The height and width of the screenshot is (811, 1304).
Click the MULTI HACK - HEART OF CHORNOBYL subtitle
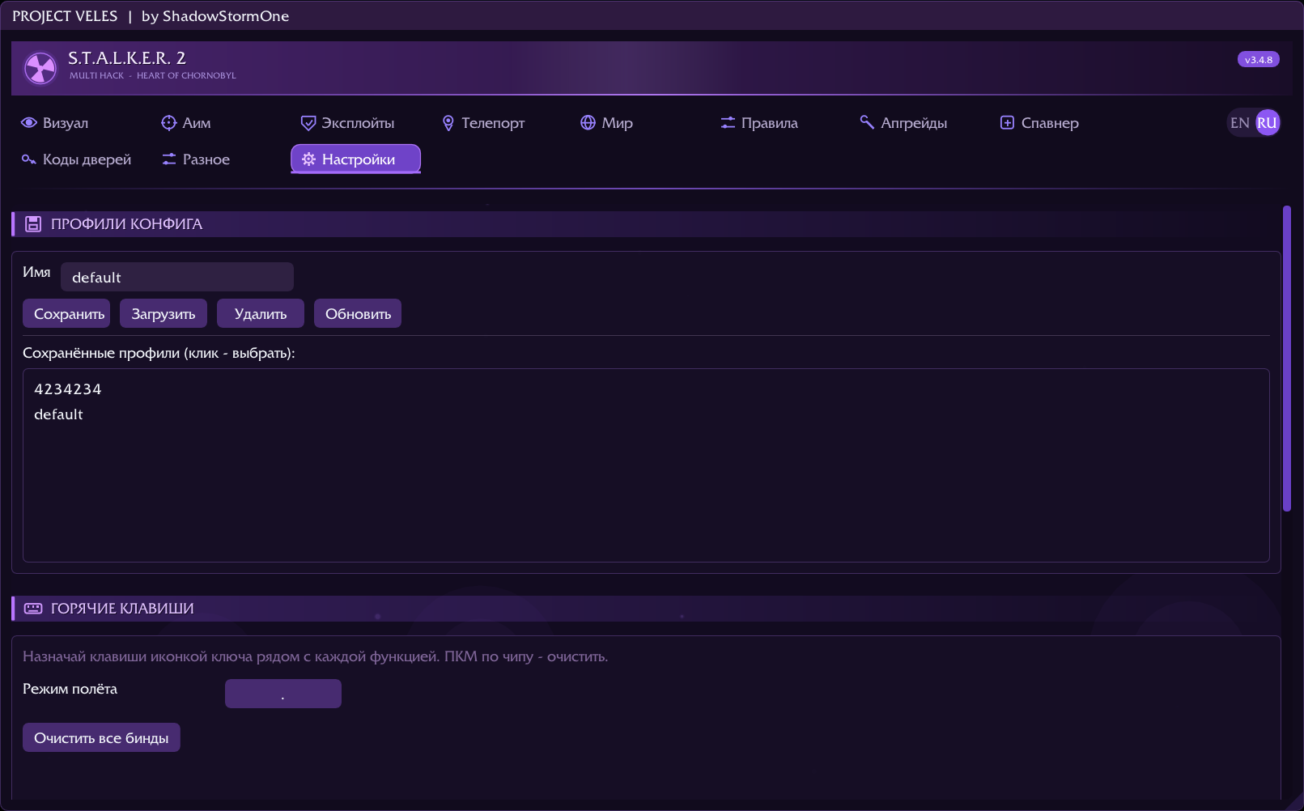(153, 76)
